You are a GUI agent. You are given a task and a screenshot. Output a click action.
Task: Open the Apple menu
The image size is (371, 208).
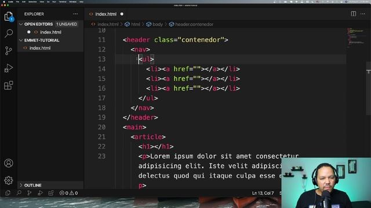(x=4, y=2)
